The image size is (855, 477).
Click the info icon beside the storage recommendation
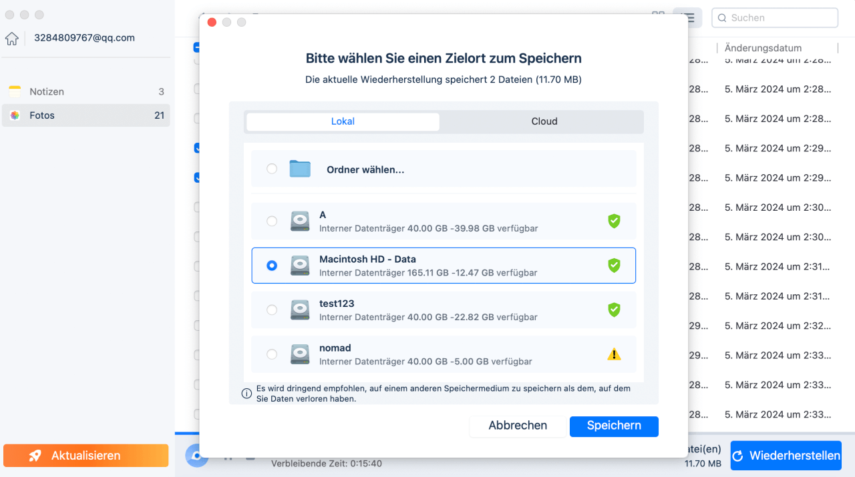tap(246, 394)
